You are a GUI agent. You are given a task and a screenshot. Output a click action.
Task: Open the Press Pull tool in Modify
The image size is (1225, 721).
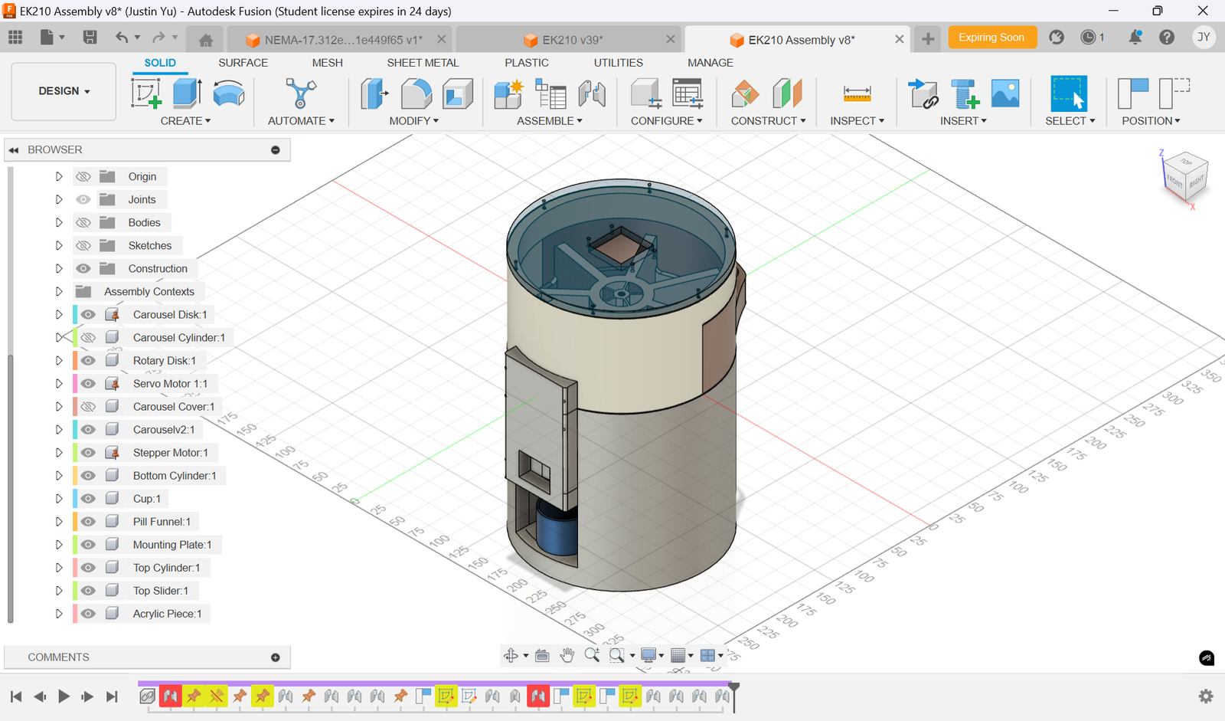point(375,93)
